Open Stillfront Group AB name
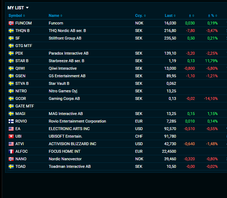This screenshot has height=198, width=227. (x=65, y=38)
